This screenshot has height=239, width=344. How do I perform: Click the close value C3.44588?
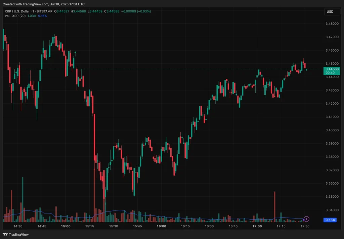[x=112, y=11]
